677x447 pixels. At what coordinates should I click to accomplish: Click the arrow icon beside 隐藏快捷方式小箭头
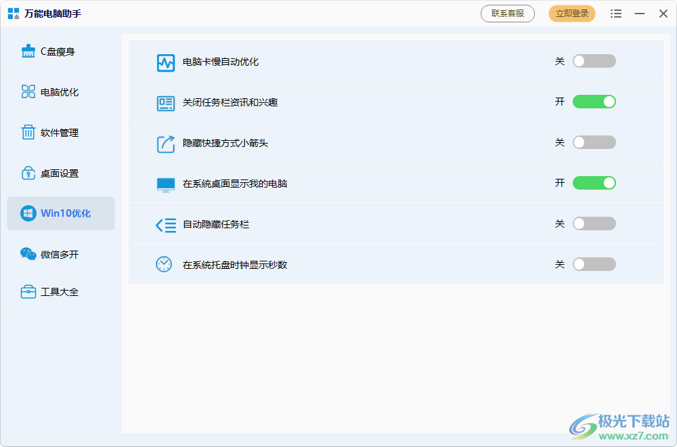tap(165, 142)
